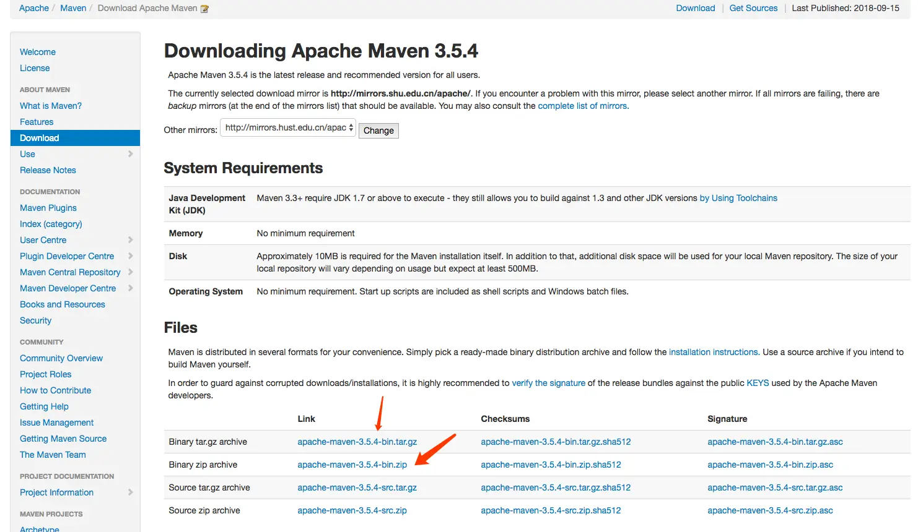Click the Change mirror button
918x532 pixels.
[378, 131]
